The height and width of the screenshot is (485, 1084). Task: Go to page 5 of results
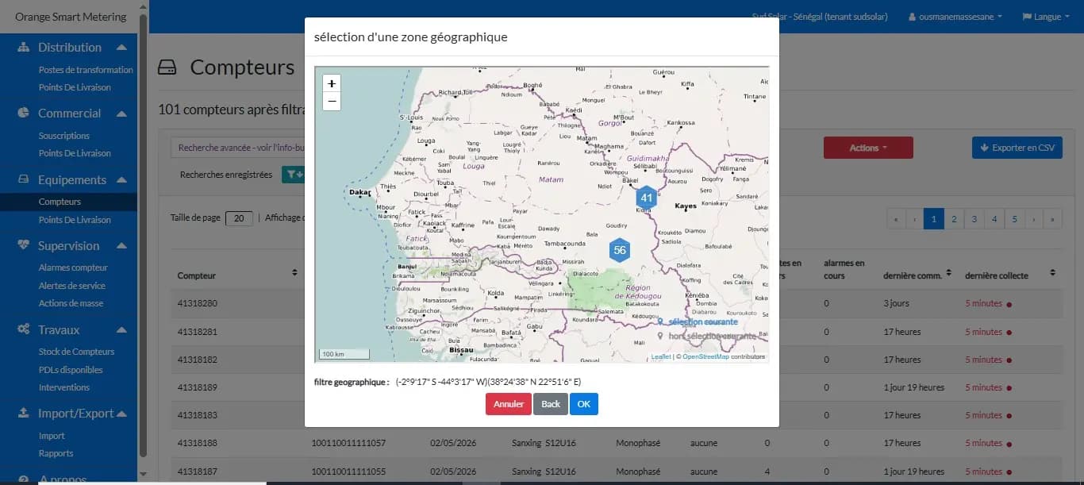point(1014,219)
